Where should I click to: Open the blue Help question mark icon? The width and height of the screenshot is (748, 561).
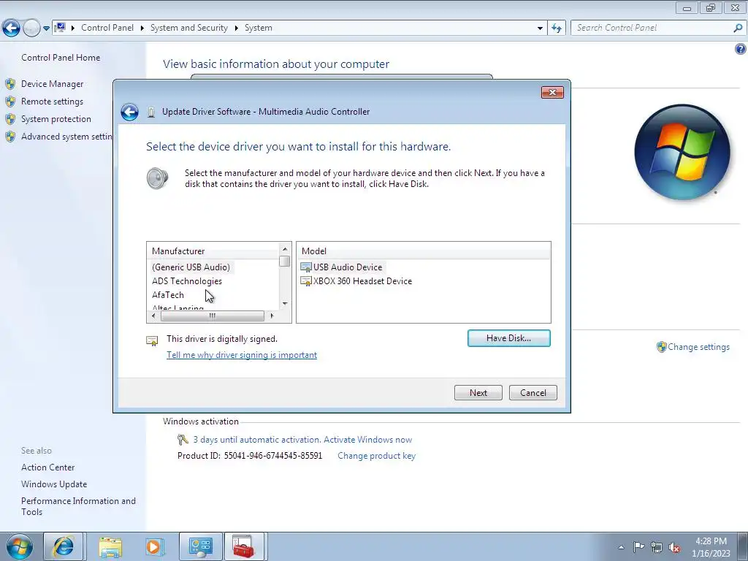coord(740,49)
